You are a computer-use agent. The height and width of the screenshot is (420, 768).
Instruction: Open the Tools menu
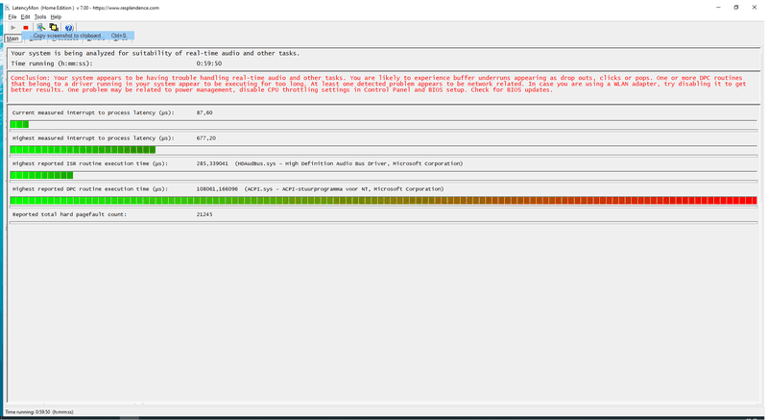(x=40, y=16)
